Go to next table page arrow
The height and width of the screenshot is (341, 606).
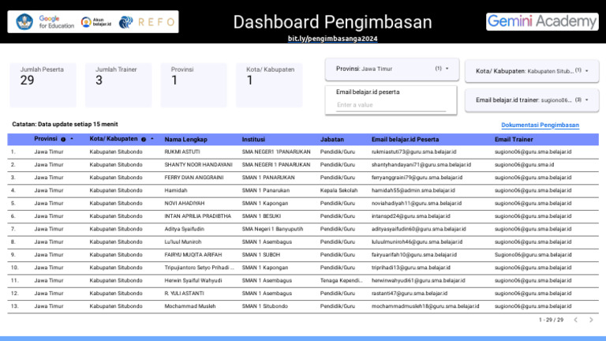pyautogui.click(x=591, y=320)
